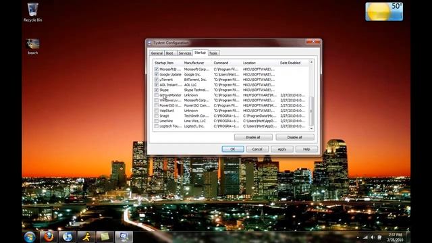
Task: Click the System Configuration title icon
Action: 150,43
